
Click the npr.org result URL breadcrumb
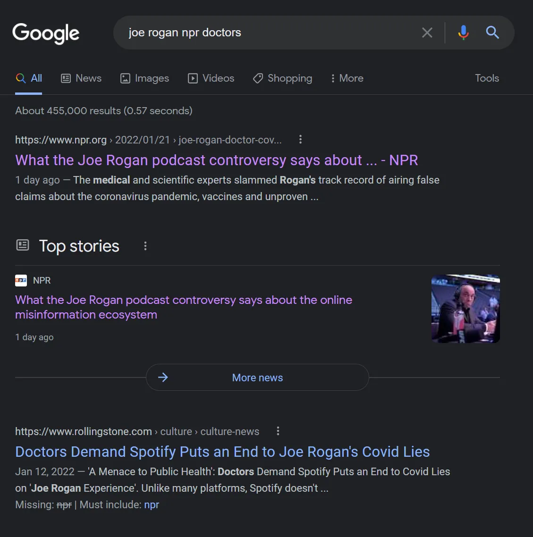(x=148, y=140)
